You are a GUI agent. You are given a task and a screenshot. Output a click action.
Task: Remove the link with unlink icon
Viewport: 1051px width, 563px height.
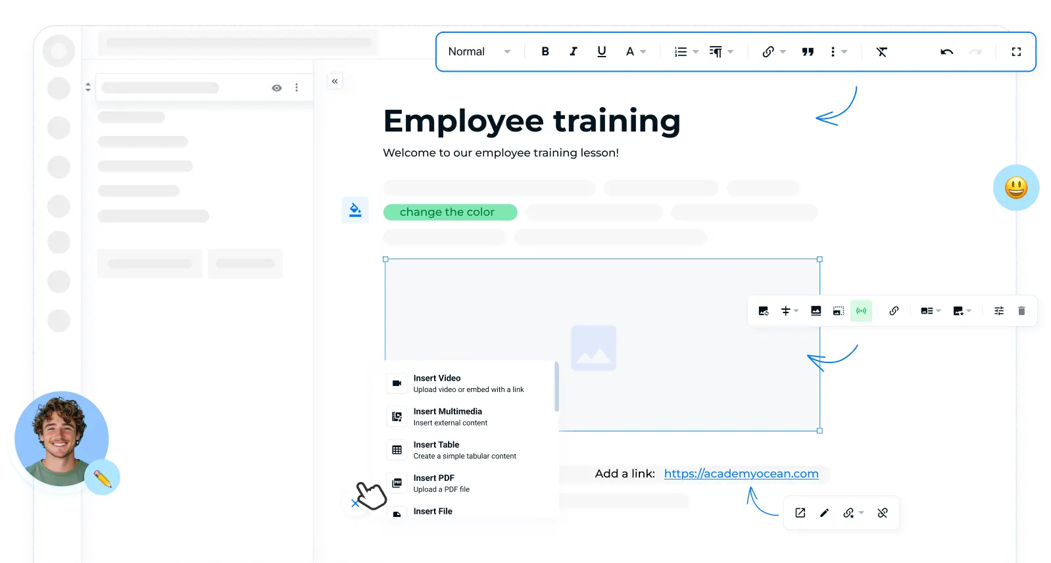(883, 513)
